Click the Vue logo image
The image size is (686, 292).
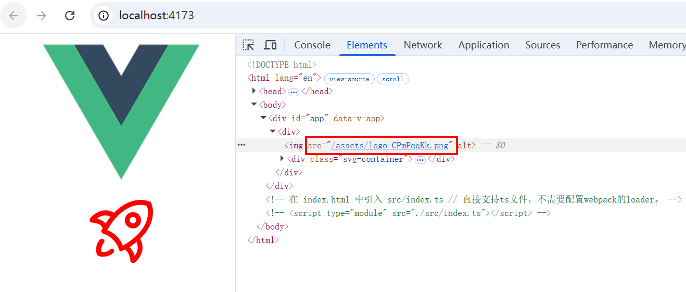(121, 111)
